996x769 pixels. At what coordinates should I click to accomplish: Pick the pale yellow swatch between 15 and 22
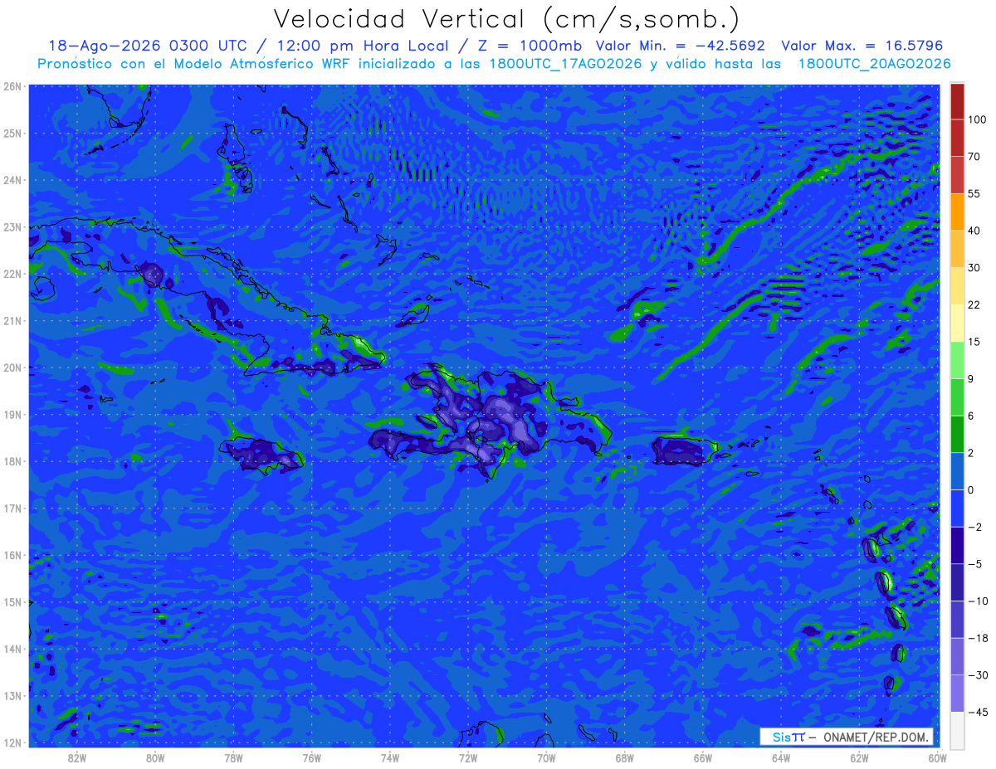tap(957, 322)
